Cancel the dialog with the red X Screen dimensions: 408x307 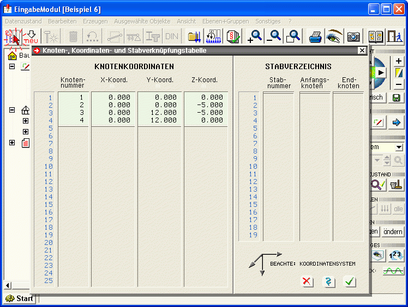tap(307, 281)
